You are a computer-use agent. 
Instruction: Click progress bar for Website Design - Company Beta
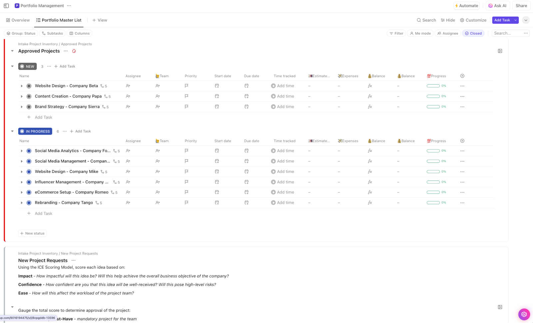tap(433, 86)
